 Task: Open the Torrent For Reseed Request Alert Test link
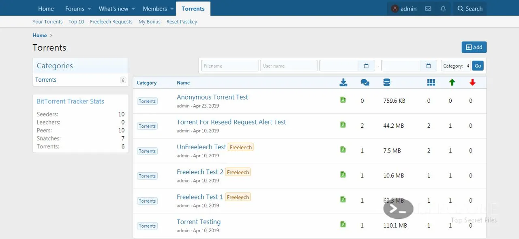point(231,122)
